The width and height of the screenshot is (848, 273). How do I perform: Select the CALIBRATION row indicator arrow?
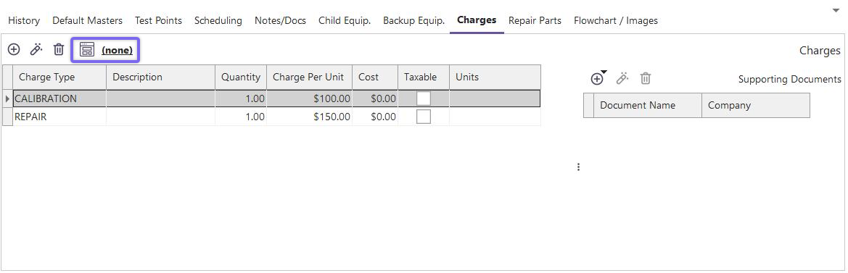pyautogui.click(x=7, y=98)
